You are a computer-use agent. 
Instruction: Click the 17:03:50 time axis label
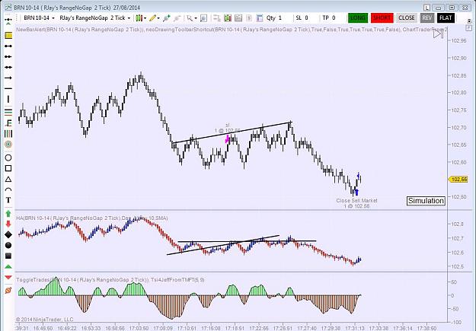coord(139,328)
